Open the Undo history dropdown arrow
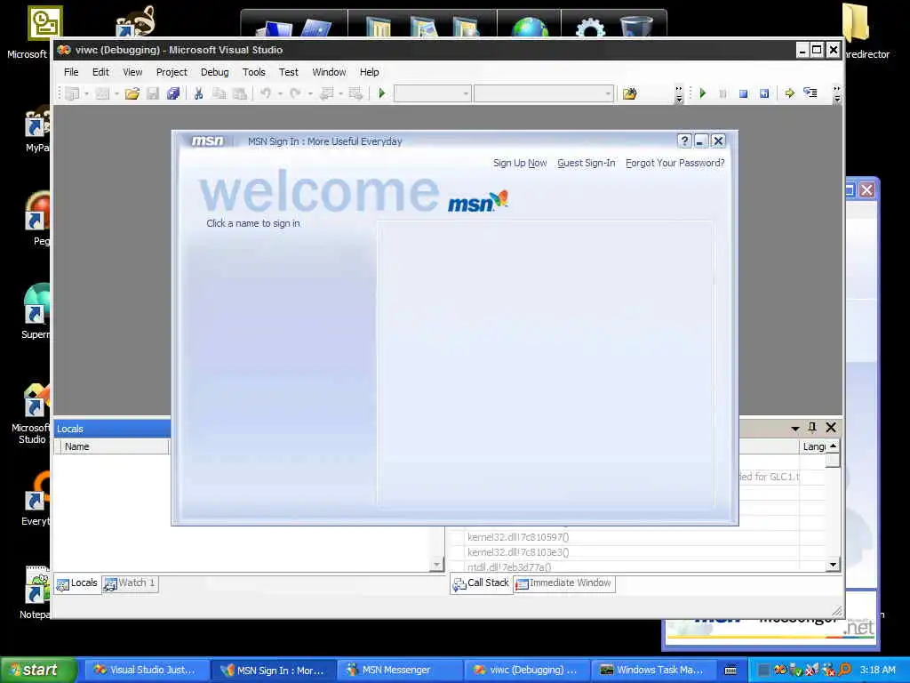The height and width of the screenshot is (683, 910). 280,93
